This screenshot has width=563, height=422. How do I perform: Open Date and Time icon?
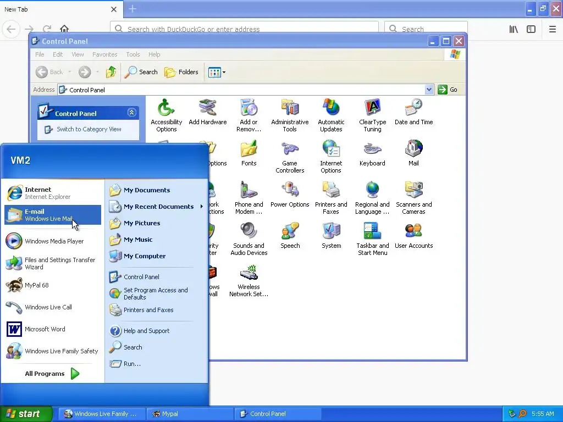[413, 112]
